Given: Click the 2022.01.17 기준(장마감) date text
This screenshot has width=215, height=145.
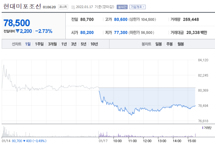Looking at the screenshot, I should [x=95, y=7].
